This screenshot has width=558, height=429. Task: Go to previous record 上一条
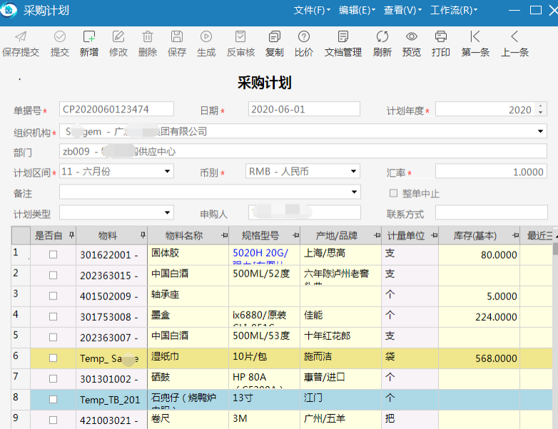pyautogui.click(x=514, y=43)
